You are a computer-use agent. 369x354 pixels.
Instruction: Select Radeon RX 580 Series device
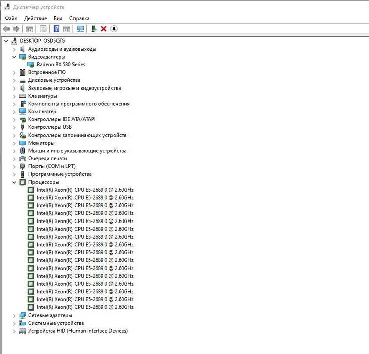click(61, 64)
